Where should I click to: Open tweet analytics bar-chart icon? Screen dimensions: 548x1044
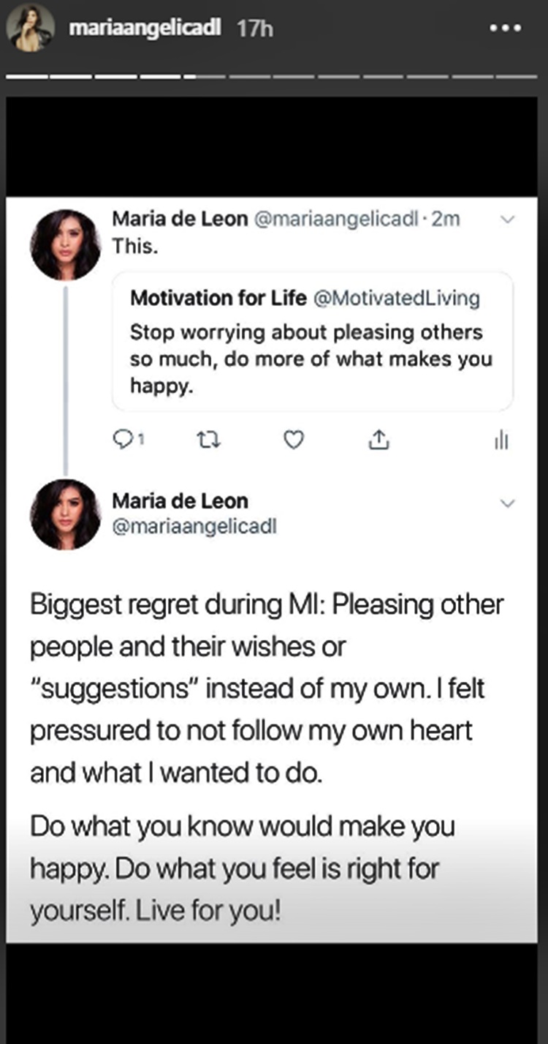pyautogui.click(x=502, y=440)
